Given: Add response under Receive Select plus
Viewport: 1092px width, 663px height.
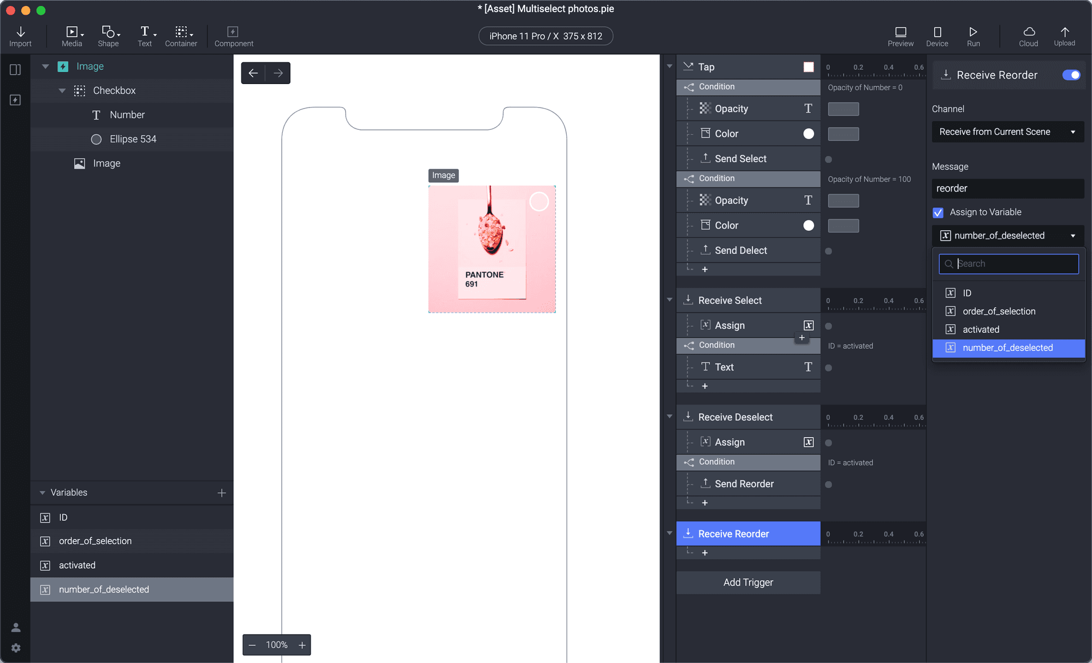Looking at the screenshot, I should coord(705,386).
